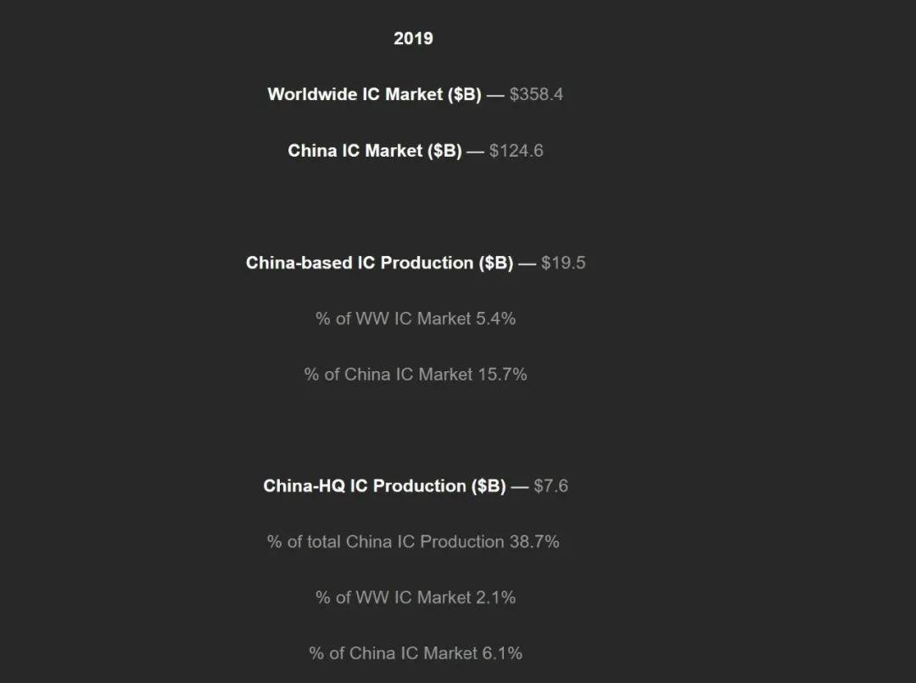
Task: Select the China-based IC Production ($B) label
Action: pyautogui.click(x=379, y=263)
